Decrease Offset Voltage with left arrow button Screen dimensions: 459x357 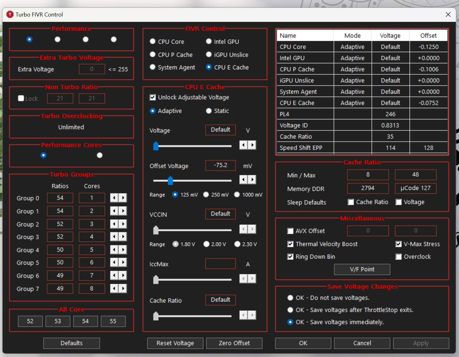(244, 179)
